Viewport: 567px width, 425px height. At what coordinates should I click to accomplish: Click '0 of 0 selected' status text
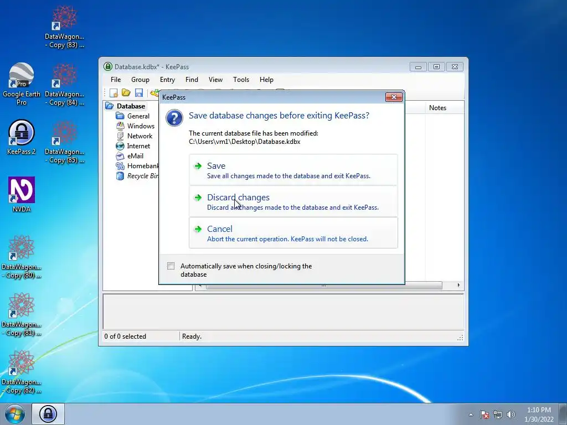(125, 336)
